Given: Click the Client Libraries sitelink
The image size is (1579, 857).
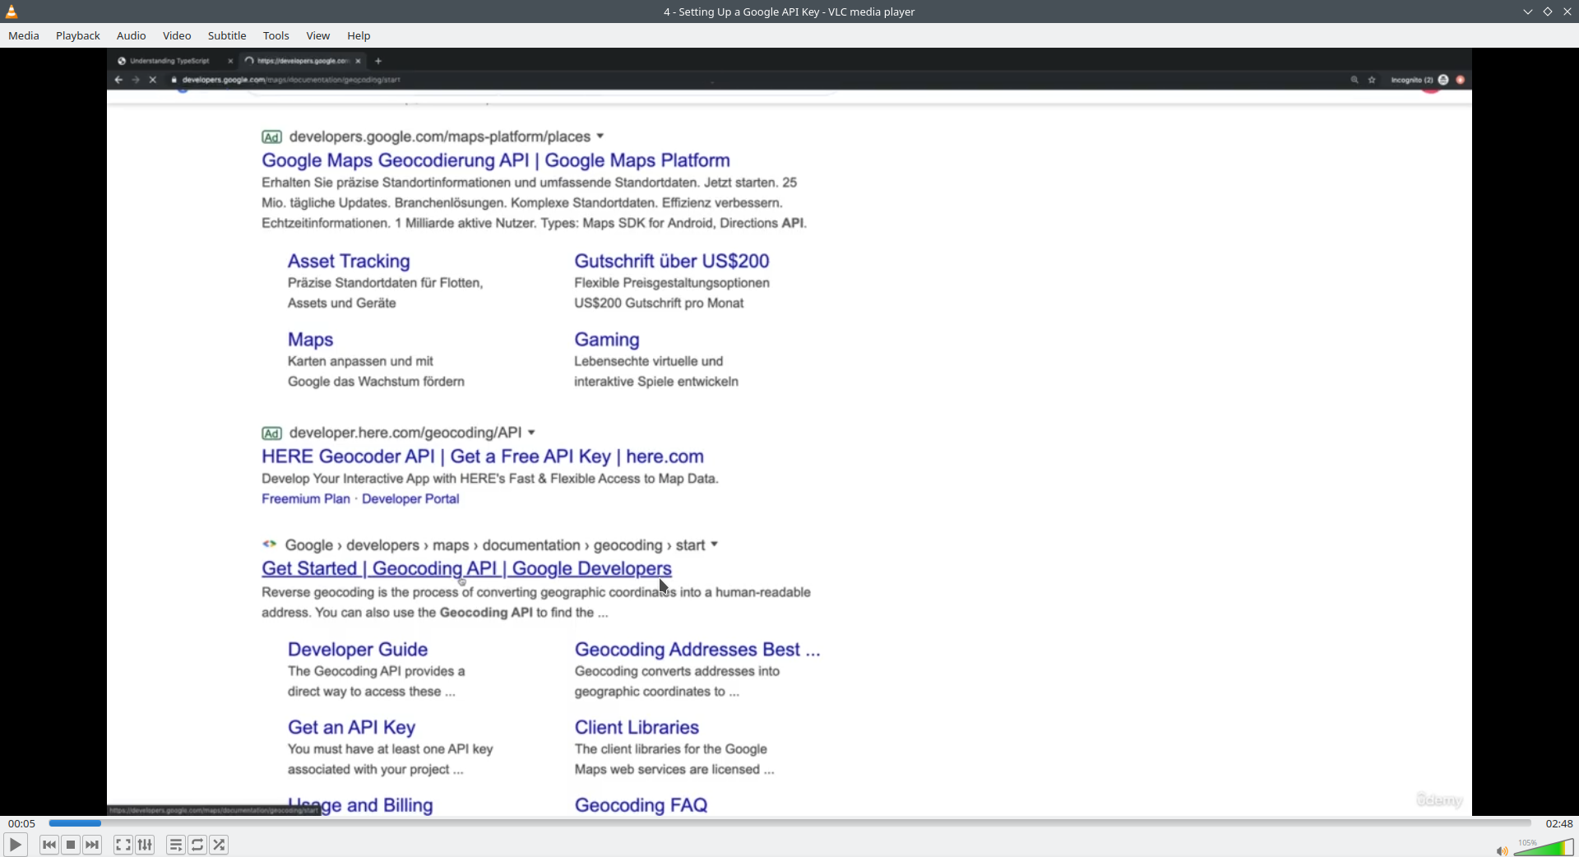Looking at the screenshot, I should pos(637,728).
